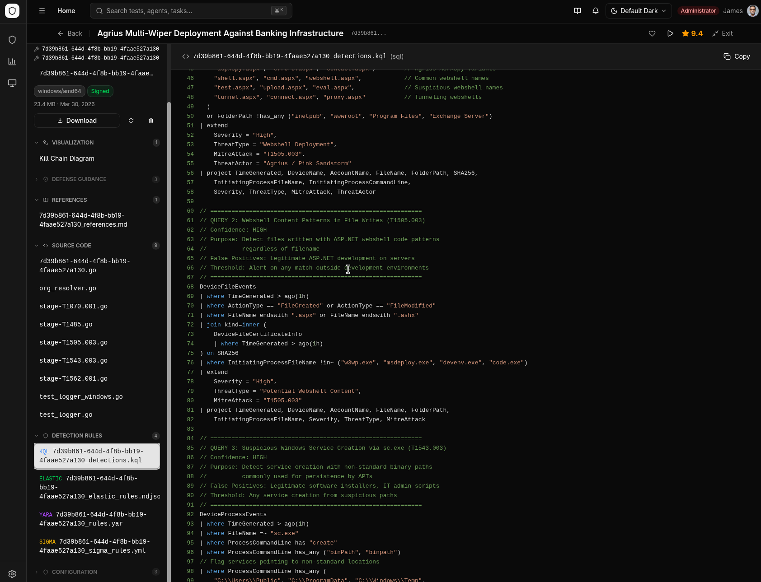Viewport: 761px width, 582px height.
Task: Open Default Dark theme dropdown
Action: tap(639, 11)
